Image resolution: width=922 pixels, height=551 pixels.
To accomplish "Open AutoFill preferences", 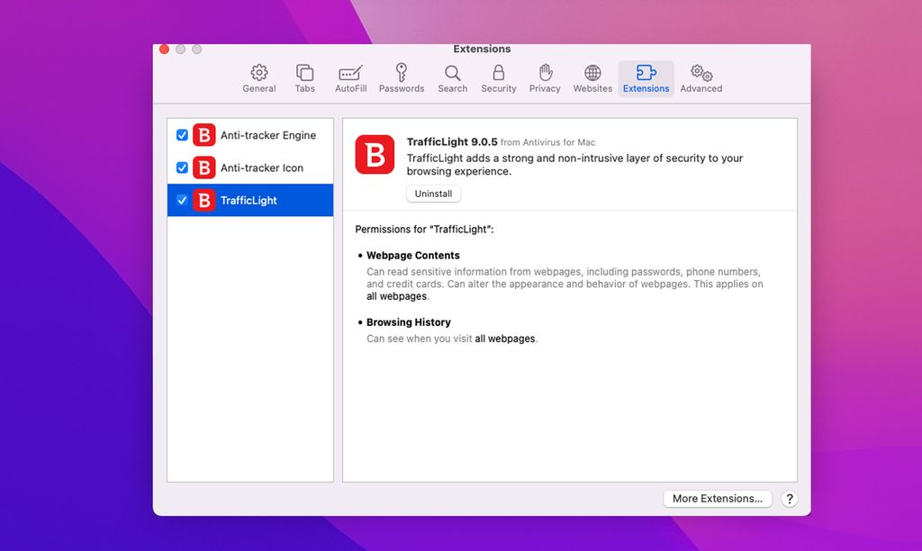I will [351, 77].
